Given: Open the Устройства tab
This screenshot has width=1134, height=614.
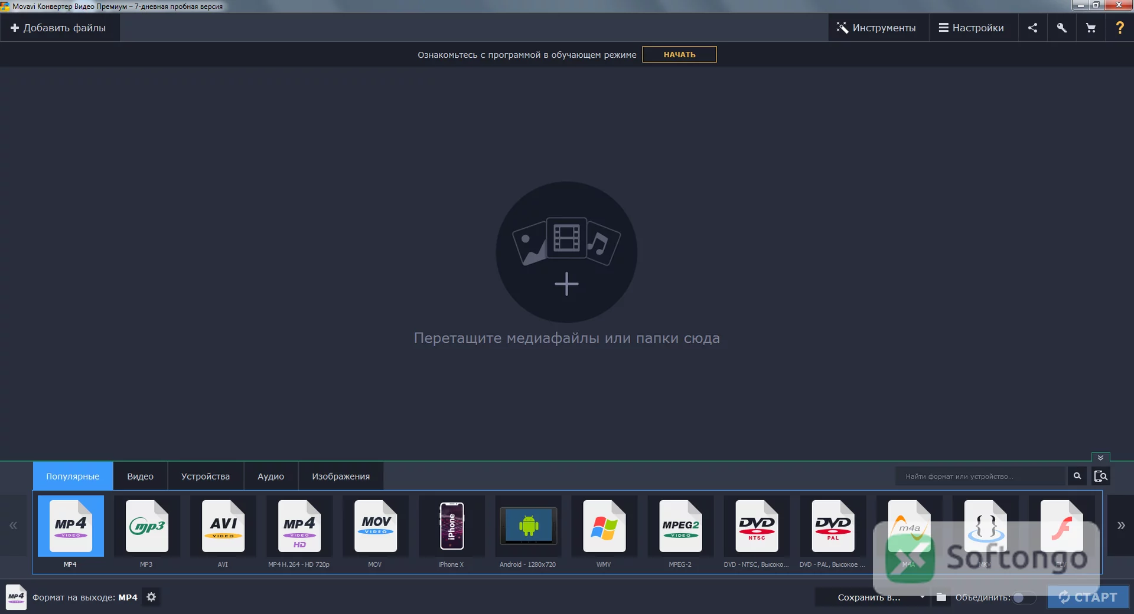Looking at the screenshot, I should (206, 476).
